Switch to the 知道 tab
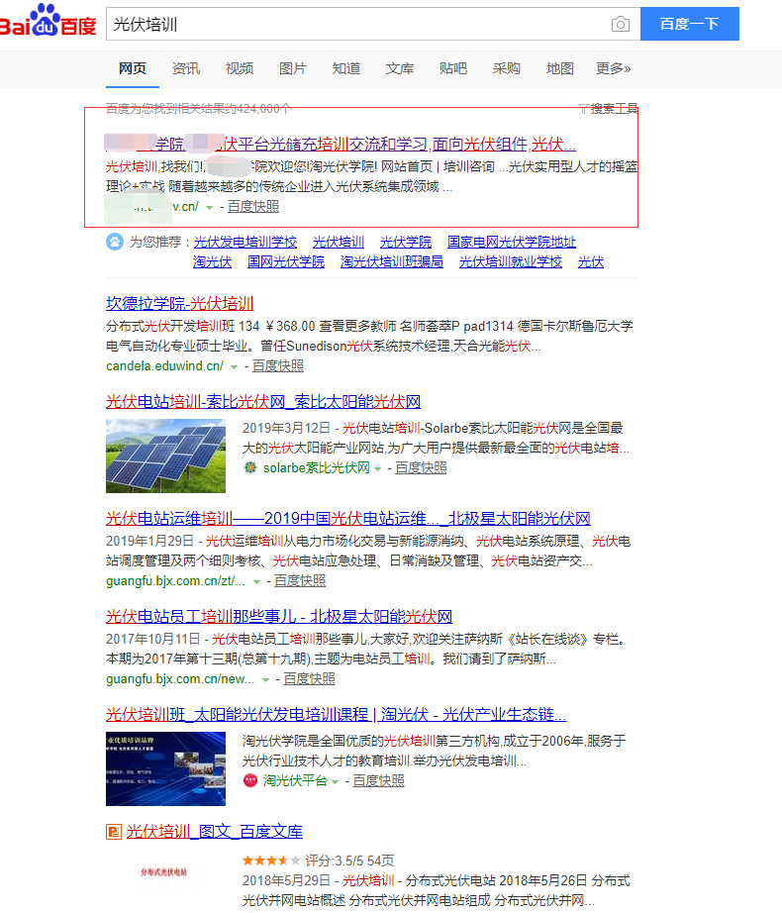 [x=346, y=68]
